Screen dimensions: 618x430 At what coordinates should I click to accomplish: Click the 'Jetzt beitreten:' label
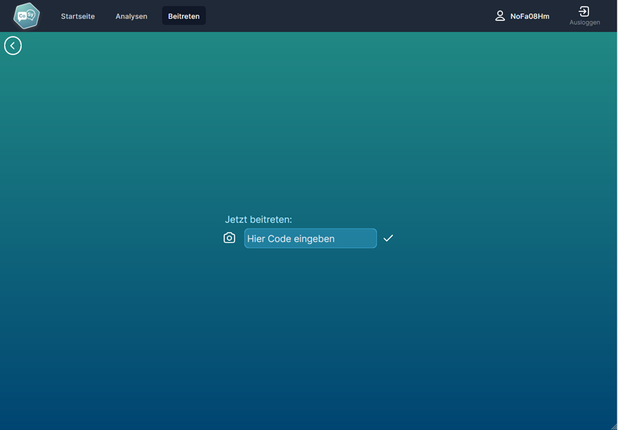tap(258, 220)
